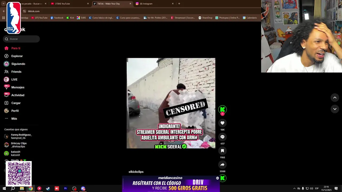Focus the Buscar search field
Image resolution: width=342 pixels, height=192 pixels.
21,39
